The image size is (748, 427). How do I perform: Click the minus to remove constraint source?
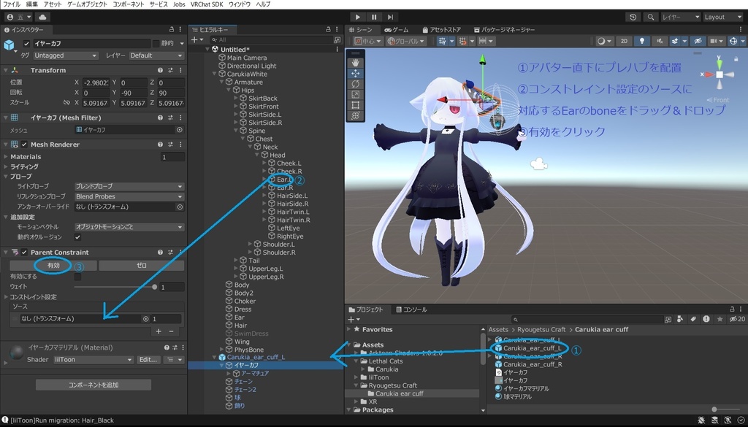(x=171, y=331)
